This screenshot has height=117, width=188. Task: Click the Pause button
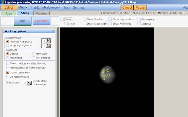click(x=140, y=8)
